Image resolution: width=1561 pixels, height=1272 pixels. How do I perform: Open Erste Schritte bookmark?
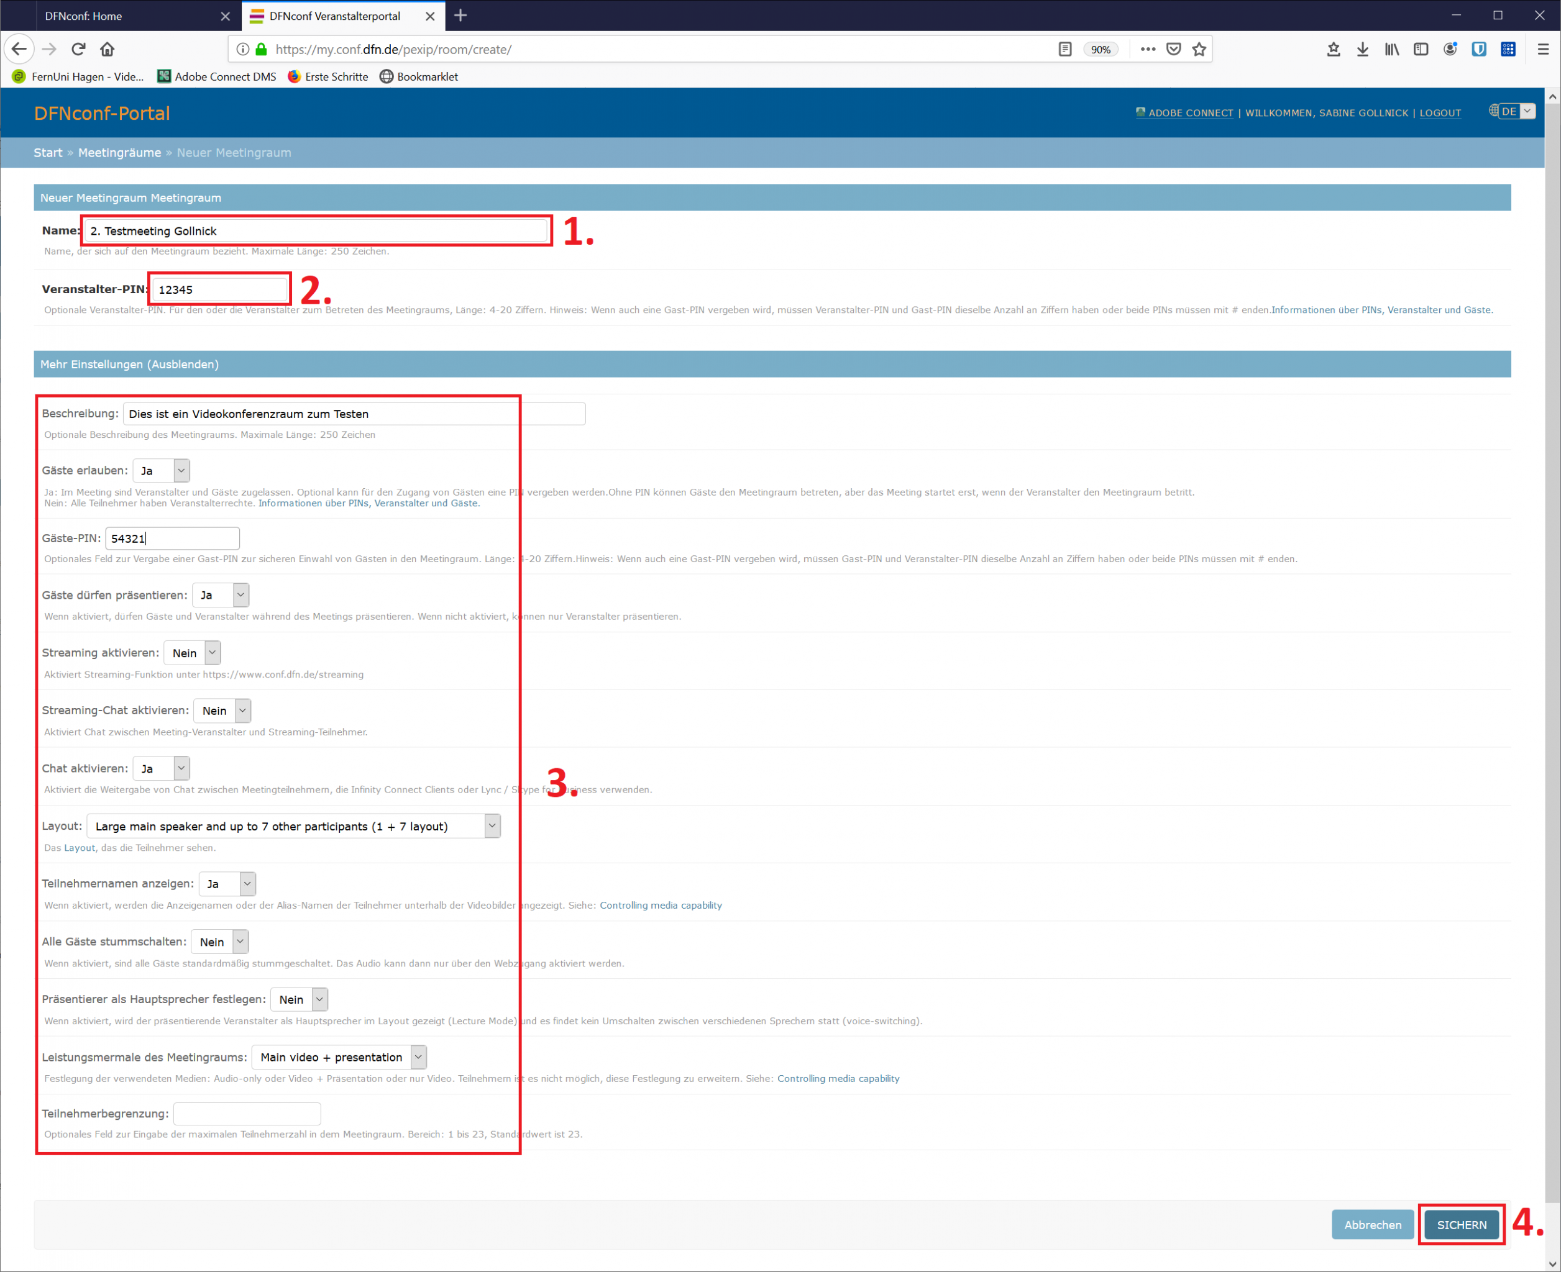click(327, 76)
